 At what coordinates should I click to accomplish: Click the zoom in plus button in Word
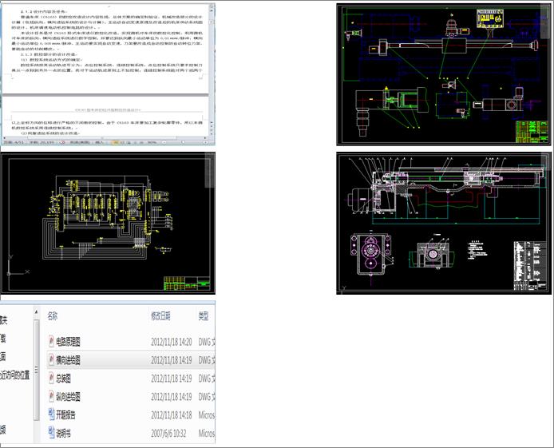click(206, 142)
